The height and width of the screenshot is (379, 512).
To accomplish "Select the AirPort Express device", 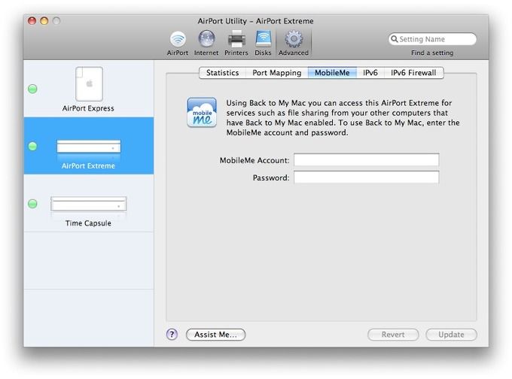I will click(88, 89).
